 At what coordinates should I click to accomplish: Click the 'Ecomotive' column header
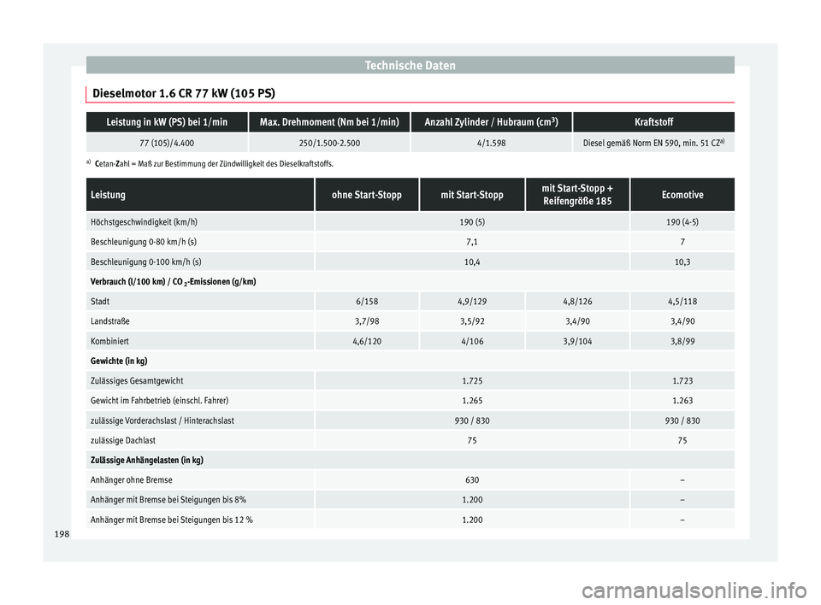click(682, 195)
